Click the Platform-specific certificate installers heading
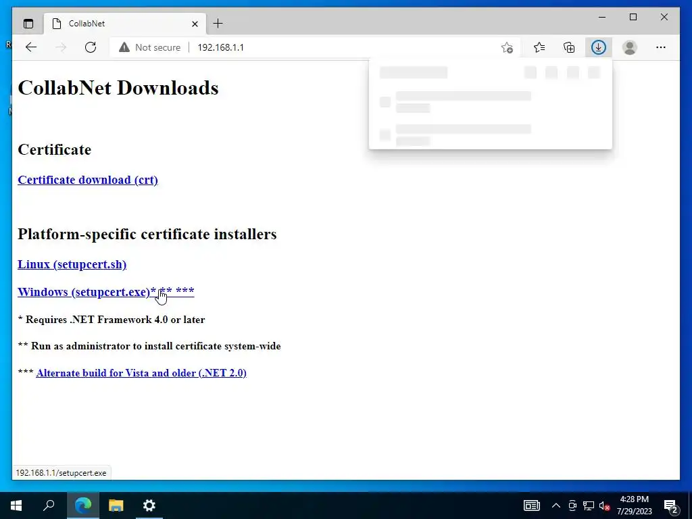 147,234
